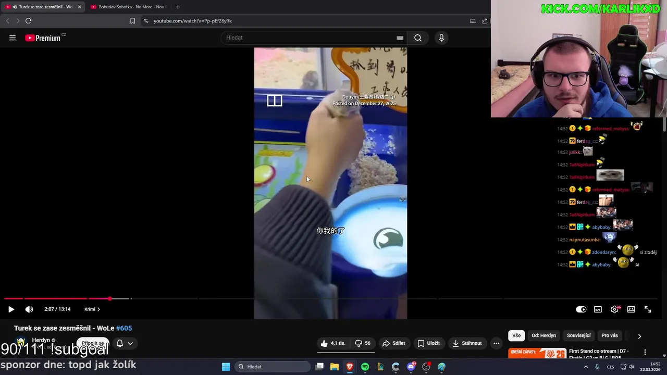Close the Turek se zase zesměšnil tab
The height and width of the screenshot is (375, 667).
(79, 7)
